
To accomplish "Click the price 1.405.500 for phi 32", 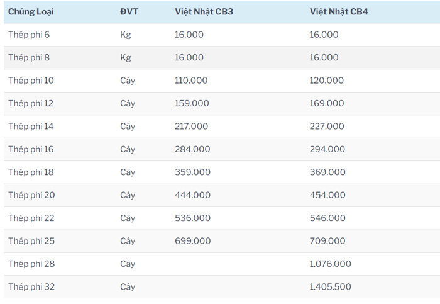I will (x=331, y=287).
